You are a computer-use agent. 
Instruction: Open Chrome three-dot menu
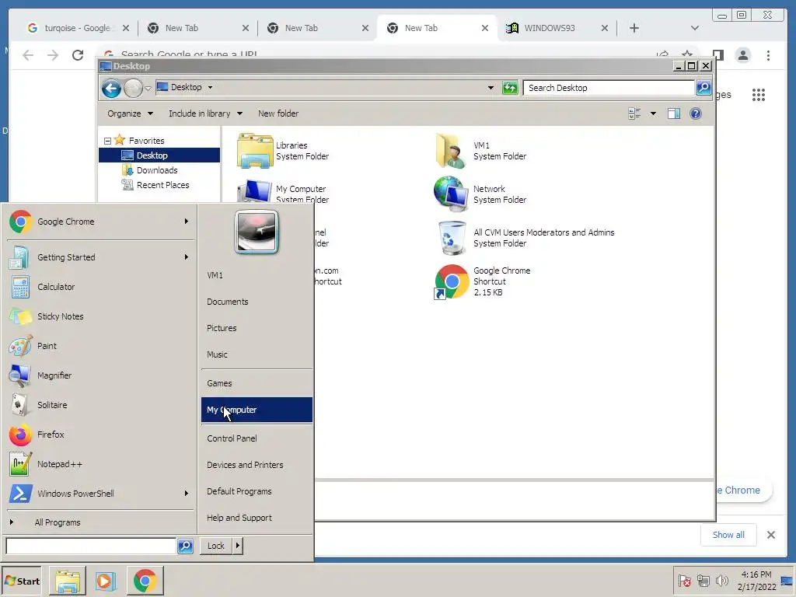[768, 55]
